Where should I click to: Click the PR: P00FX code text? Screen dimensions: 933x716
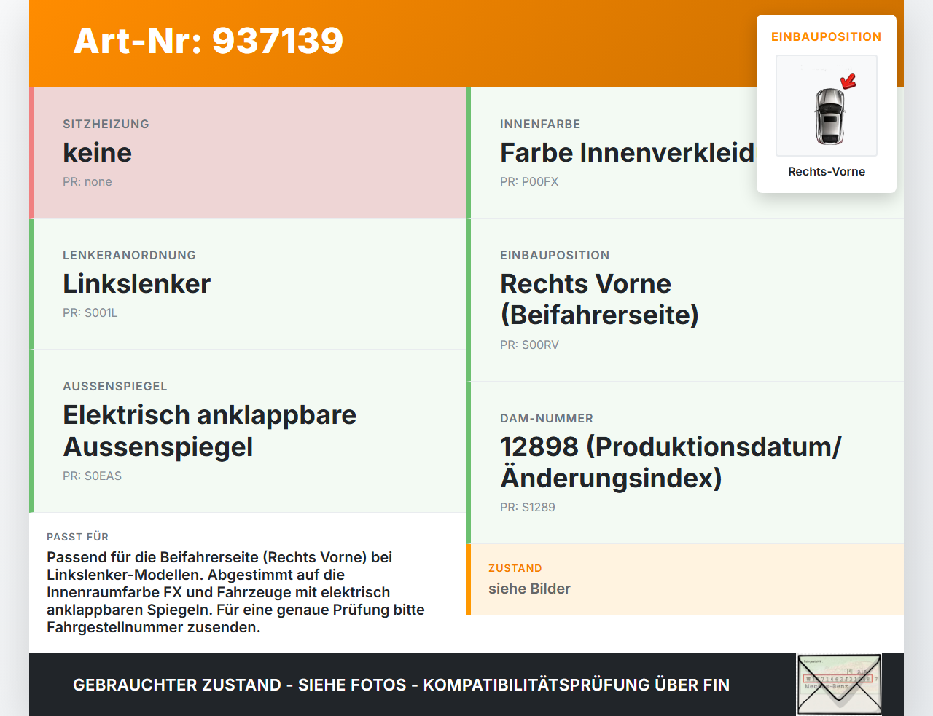pos(529,181)
